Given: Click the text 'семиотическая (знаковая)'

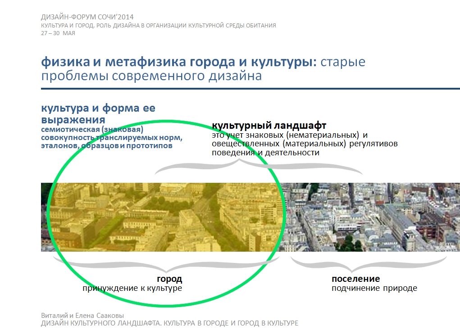Looking at the screenshot, I should pyautogui.click(x=92, y=129).
